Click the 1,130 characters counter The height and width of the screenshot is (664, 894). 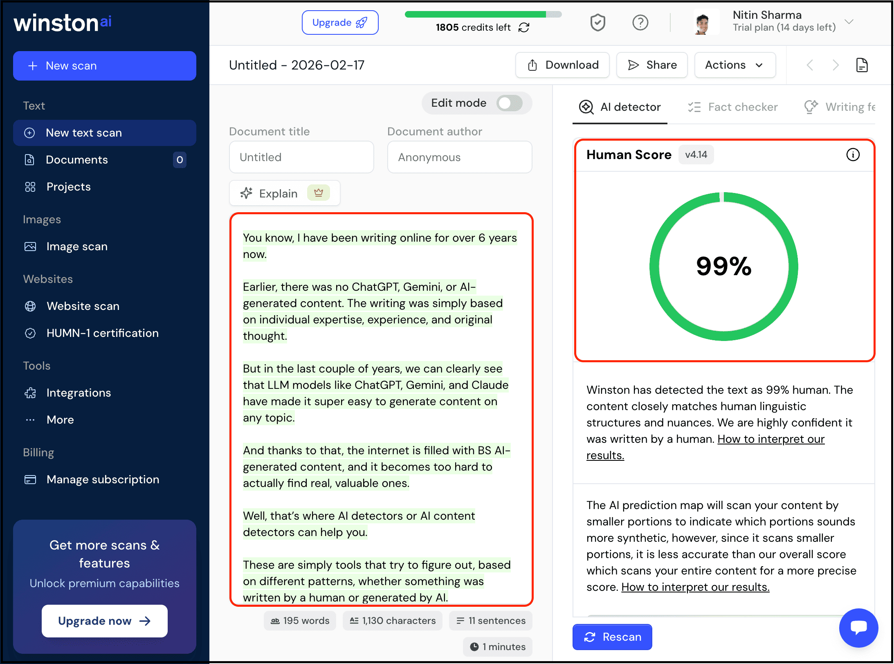[x=393, y=621]
